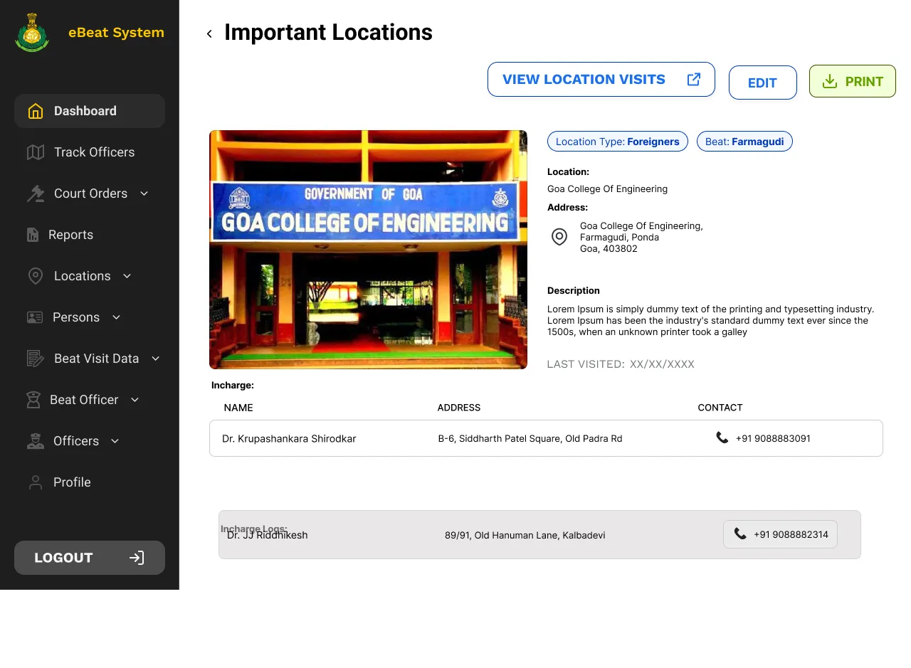Click the Officers police icon
Image resolution: width=911 pixels, height=668 pixels.
click(x=36, y=441)
